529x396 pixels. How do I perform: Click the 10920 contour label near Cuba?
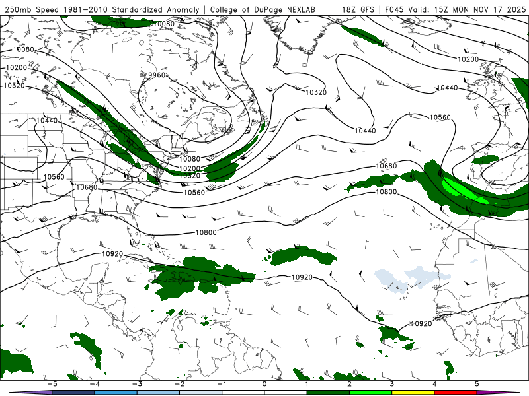(112, 254)
